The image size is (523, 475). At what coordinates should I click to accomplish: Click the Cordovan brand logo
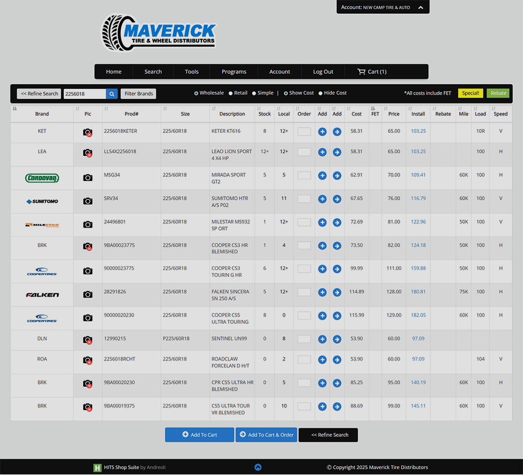(42, 178)
